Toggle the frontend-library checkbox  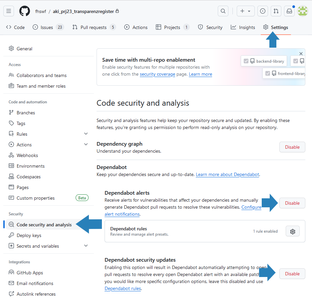point(268,73)
